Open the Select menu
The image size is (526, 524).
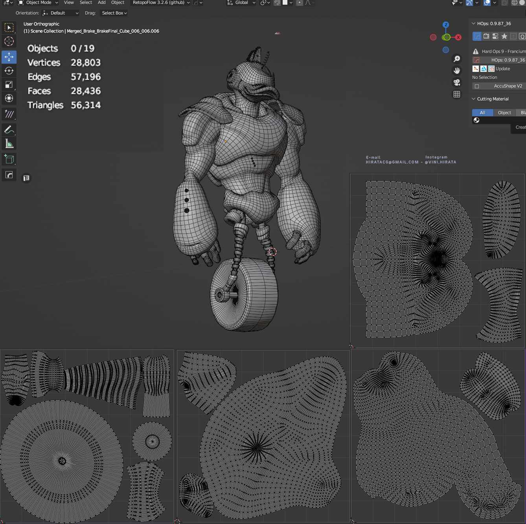(x=86, y=2)
